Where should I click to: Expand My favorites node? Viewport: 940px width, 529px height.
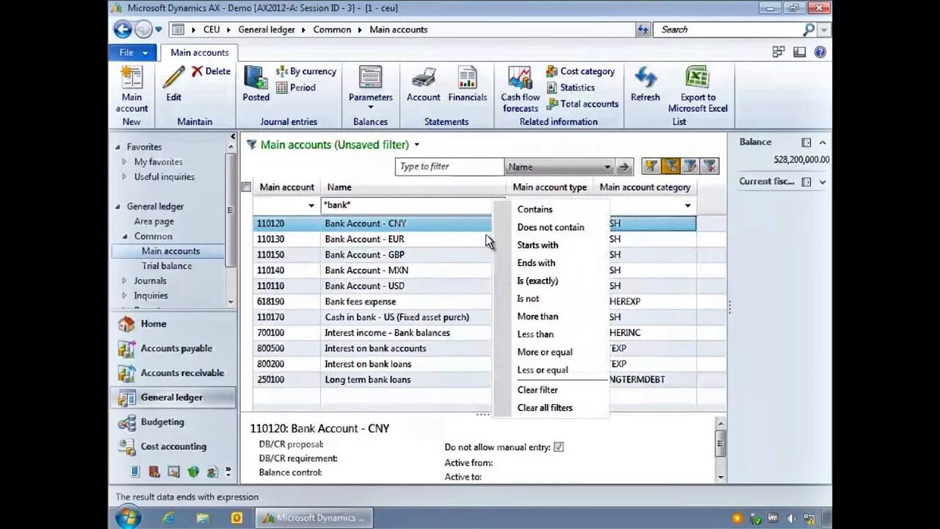125,162
